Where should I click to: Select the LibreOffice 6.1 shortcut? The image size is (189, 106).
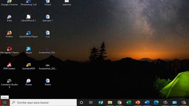(x=29, y=18)
